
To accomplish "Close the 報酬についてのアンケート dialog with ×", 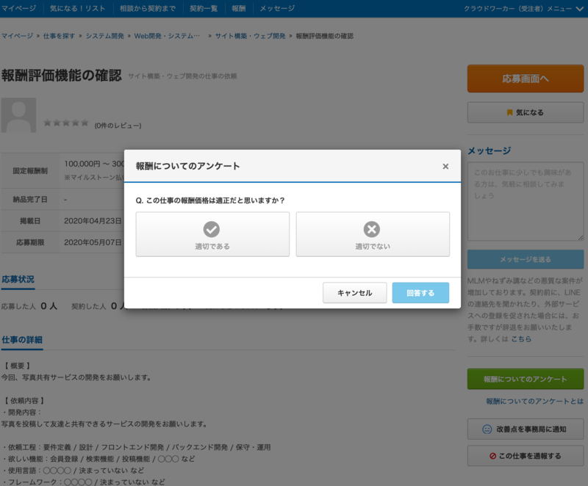I will (445, 166).
